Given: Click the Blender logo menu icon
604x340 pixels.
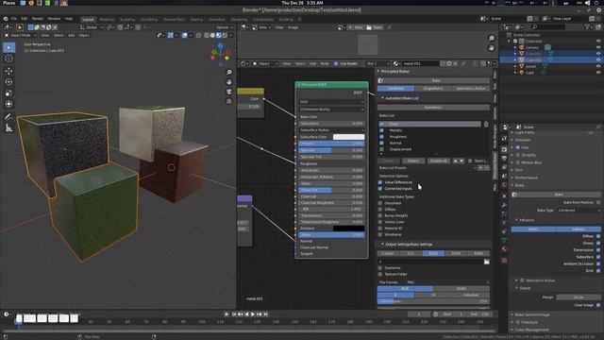Looking at the screenshot, I should point(6,19).
